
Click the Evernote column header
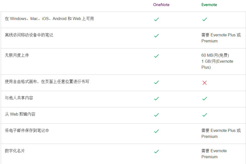[x=209, y=5]
